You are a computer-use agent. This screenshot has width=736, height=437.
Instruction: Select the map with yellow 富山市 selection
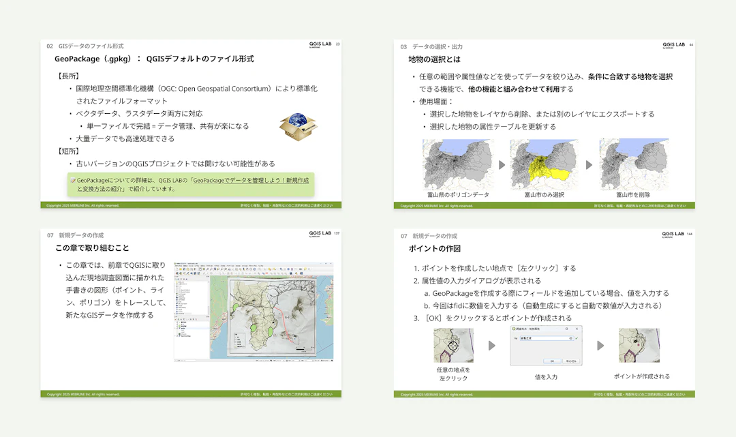coord(545,164)
